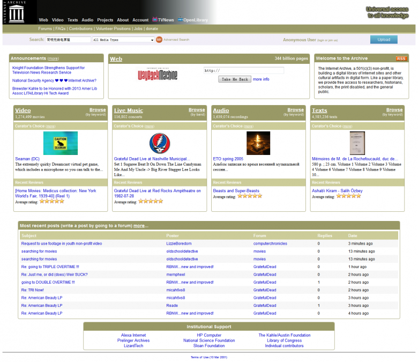Open the Wayback Machine logo
418x362 pixels.
point(158,75)
